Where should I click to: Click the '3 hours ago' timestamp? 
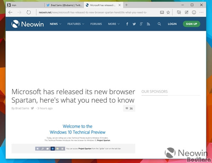point(45,108)
